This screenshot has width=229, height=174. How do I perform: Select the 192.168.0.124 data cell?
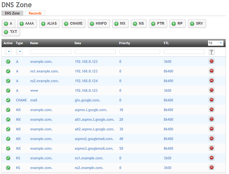pyautogui.click(x=86, y=81)
